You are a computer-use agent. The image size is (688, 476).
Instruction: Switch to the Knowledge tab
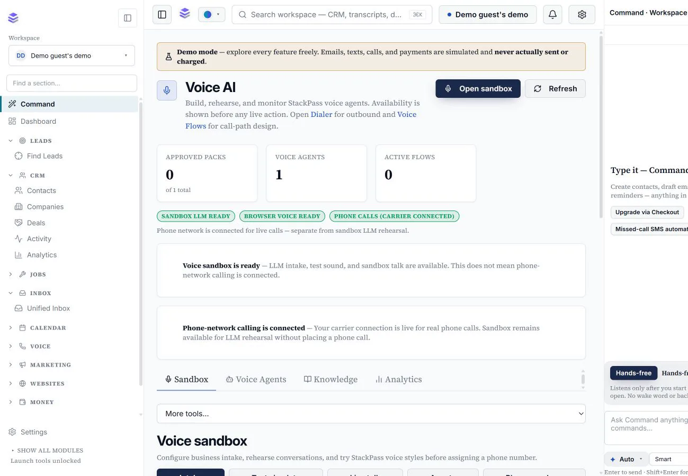tap(330, 379)
